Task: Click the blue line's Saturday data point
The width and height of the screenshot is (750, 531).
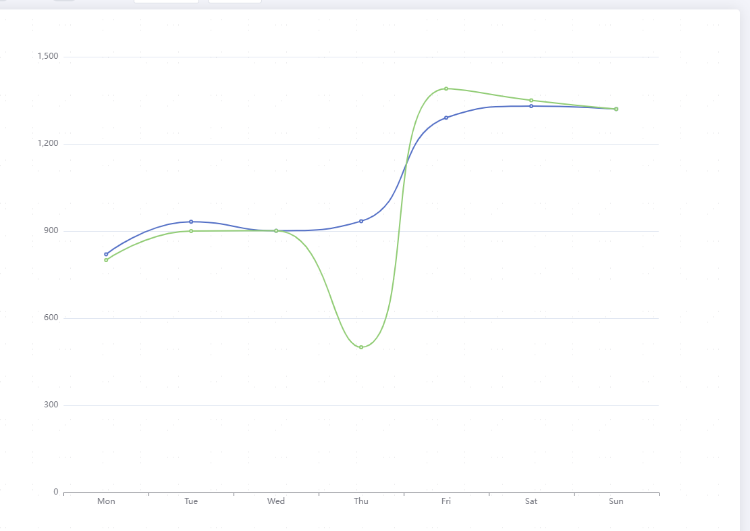Action: pos(531,106)
